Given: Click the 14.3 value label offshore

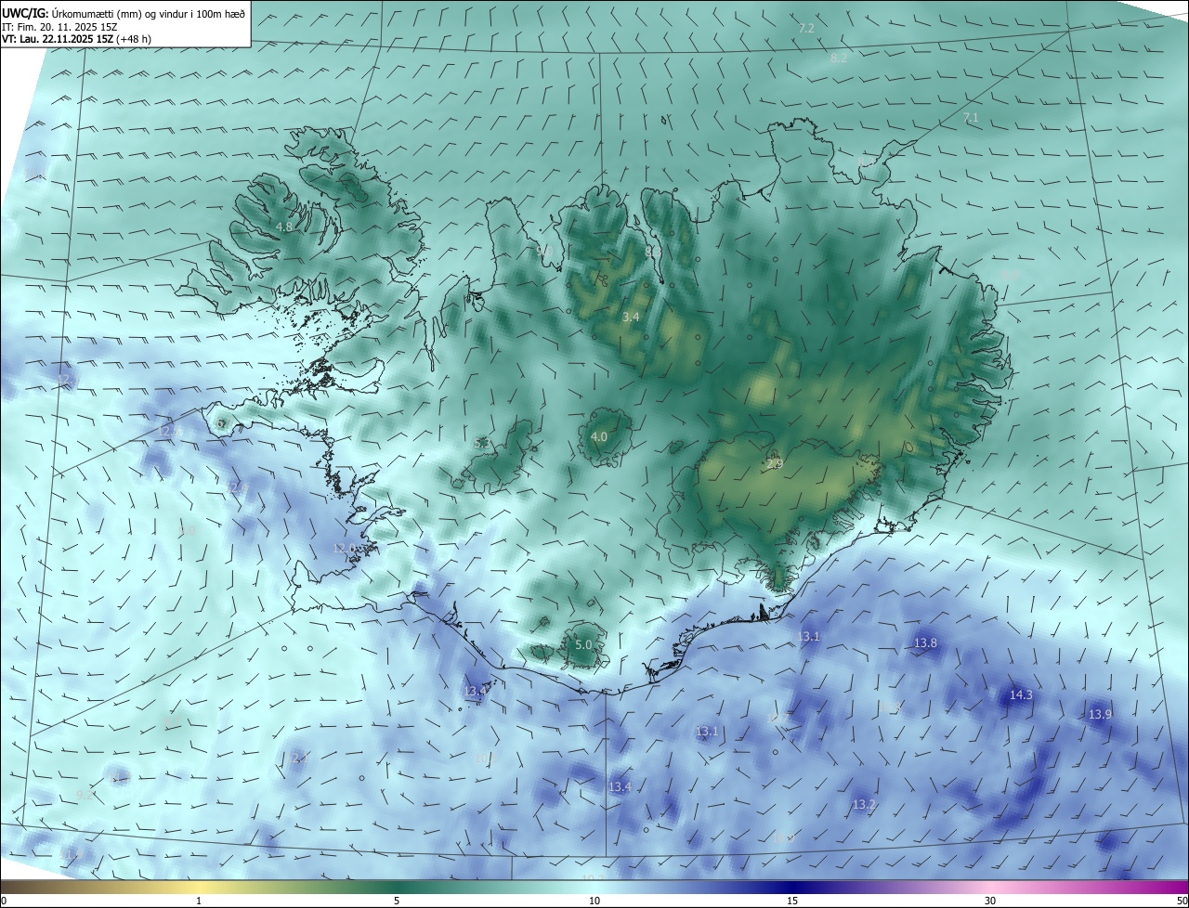Looking at the screenshot, I should click(x=1021, y=694).
